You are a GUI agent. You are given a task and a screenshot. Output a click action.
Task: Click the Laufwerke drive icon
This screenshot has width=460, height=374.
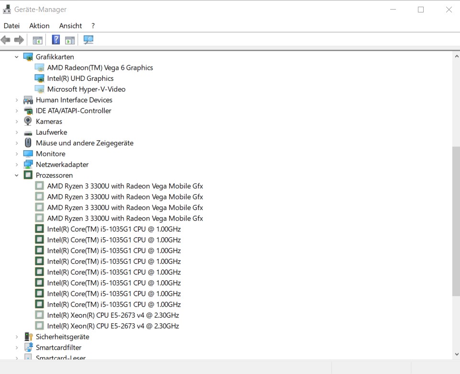[28, 133]
